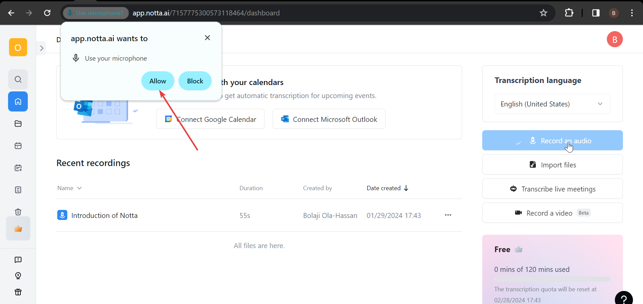643x304 pixels.
Task: Open the trash bin in the sidebar
Action: [18, 212]
